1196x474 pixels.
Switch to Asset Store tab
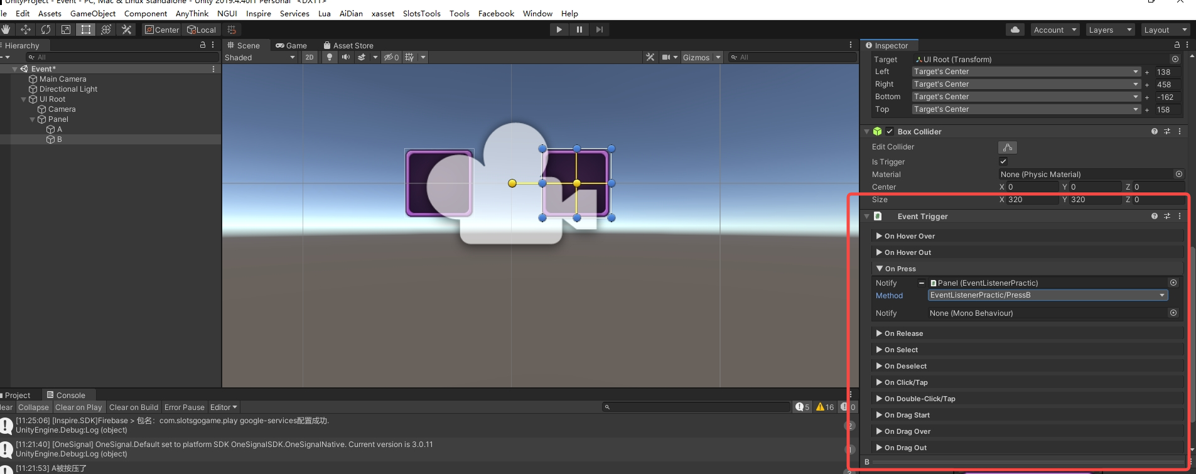click(348, 45)
